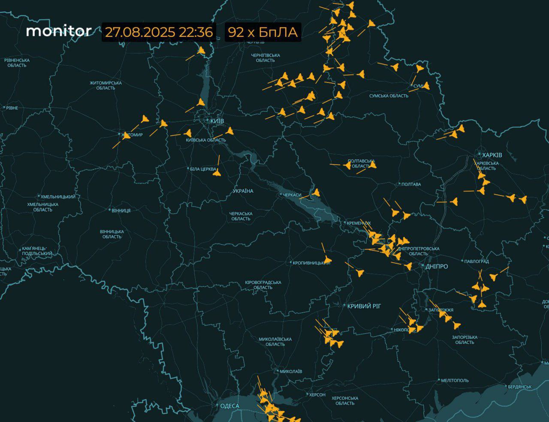Click the 27.08.2025 22:36 timestamp
This screenshot has width=549, height=422.
pos(159,32)
